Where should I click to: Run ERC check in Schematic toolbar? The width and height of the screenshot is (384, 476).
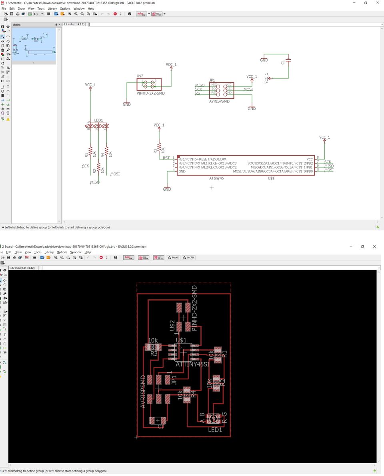click(3, 119)
